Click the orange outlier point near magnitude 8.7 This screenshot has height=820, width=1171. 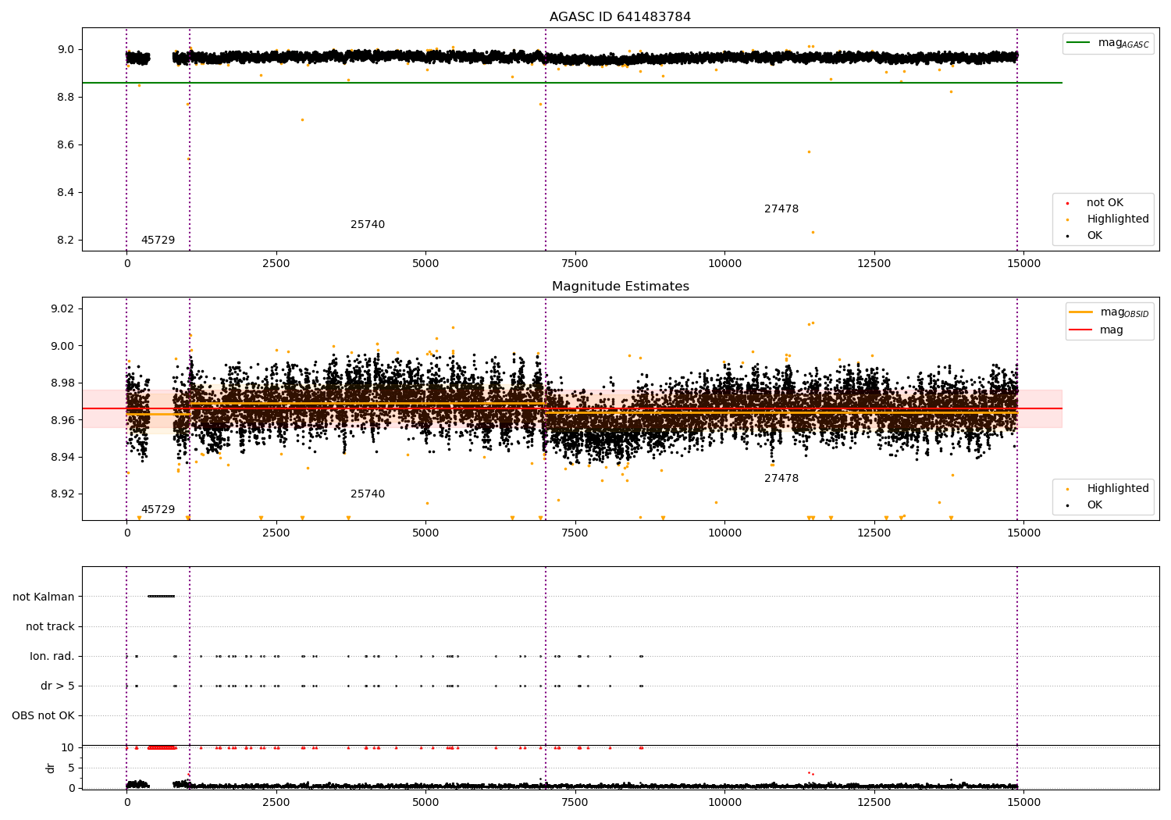point(302,119)
